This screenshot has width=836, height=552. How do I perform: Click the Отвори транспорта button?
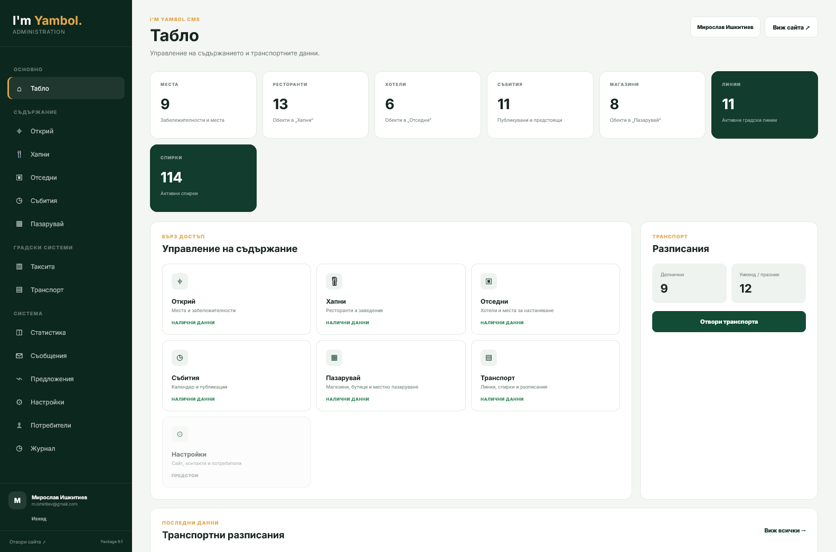(x=729, y=322)
